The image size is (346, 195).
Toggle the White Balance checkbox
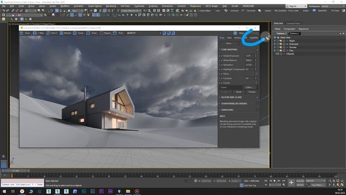click(x=222, y=60)
